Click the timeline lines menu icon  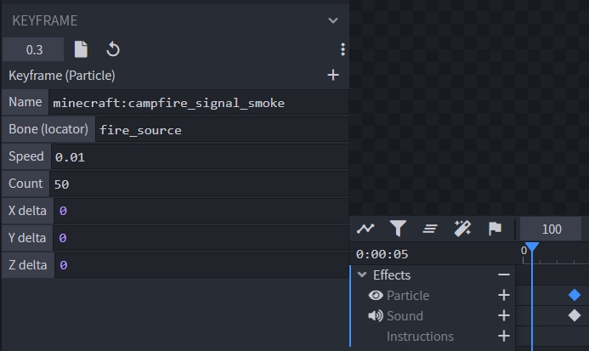click(x=430, y=229)
